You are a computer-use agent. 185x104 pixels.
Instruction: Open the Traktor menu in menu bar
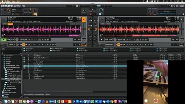[8, 1]
